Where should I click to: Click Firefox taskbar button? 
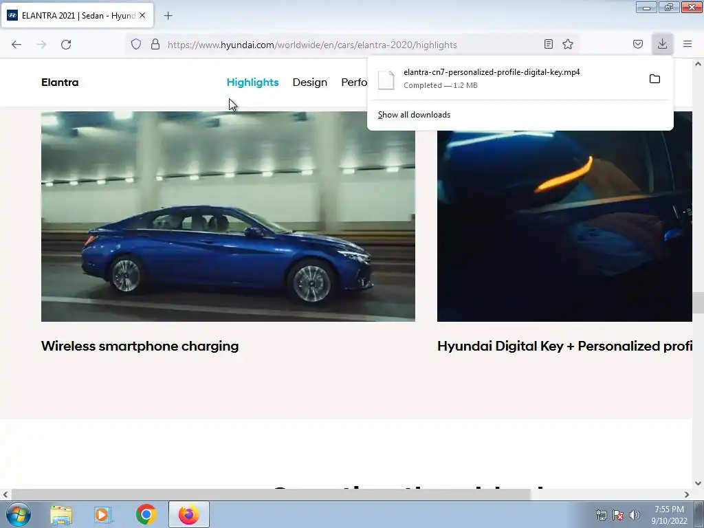188,514
